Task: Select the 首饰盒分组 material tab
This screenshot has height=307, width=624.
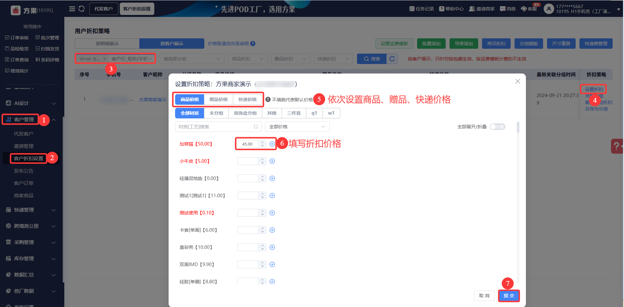Action: [x=245, y=113]
